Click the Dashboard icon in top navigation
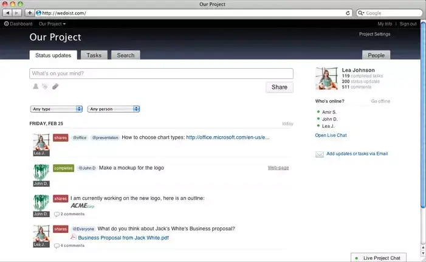Viewport: 426px width, 262px height. 6,24
